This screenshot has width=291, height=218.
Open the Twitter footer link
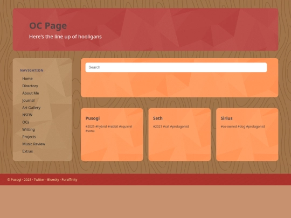(x=39, y=179)
